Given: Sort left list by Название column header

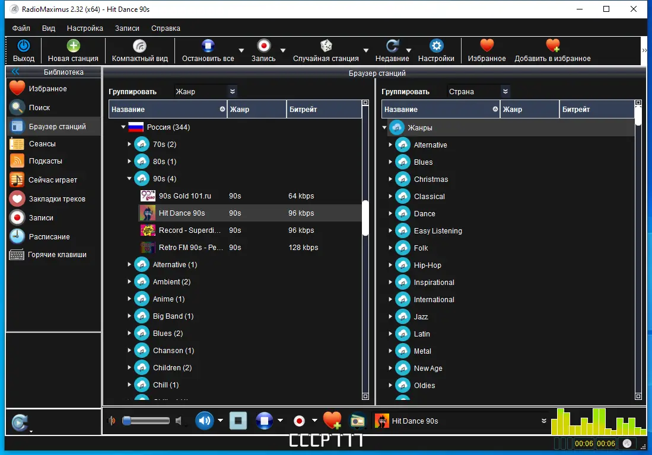Looking at the screenshot, I should pyautogui.click(x=168, y=109).
